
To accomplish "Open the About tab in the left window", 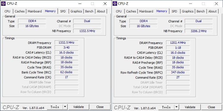I will click(101, 11).
